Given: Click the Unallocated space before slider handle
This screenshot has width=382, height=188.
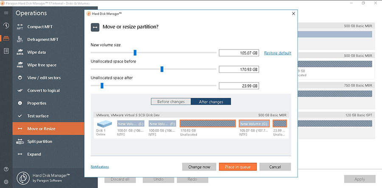Looking at the screenshot, I should (162, 69).
